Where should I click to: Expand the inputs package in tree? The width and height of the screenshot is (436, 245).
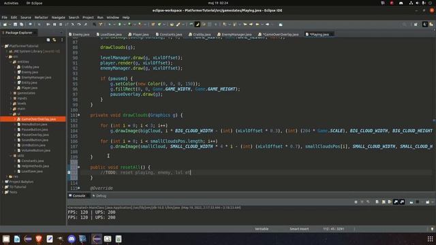click(x=11, y=98)
